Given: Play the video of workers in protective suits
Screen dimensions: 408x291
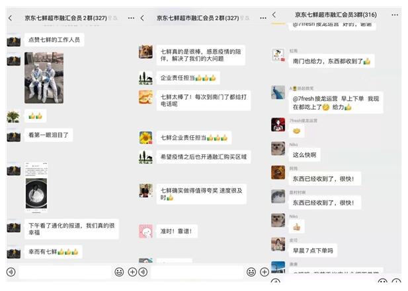Looking at the screenshot, I should pos(44,78).
